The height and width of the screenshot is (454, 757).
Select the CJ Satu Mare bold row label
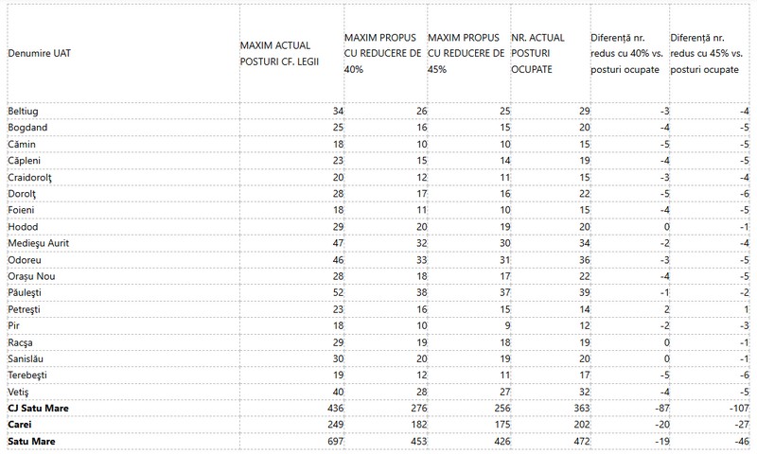point(38,409)
